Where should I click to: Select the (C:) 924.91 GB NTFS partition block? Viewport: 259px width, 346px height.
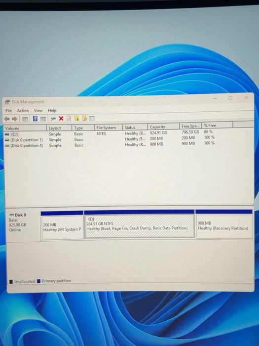[x=140, y=224]
